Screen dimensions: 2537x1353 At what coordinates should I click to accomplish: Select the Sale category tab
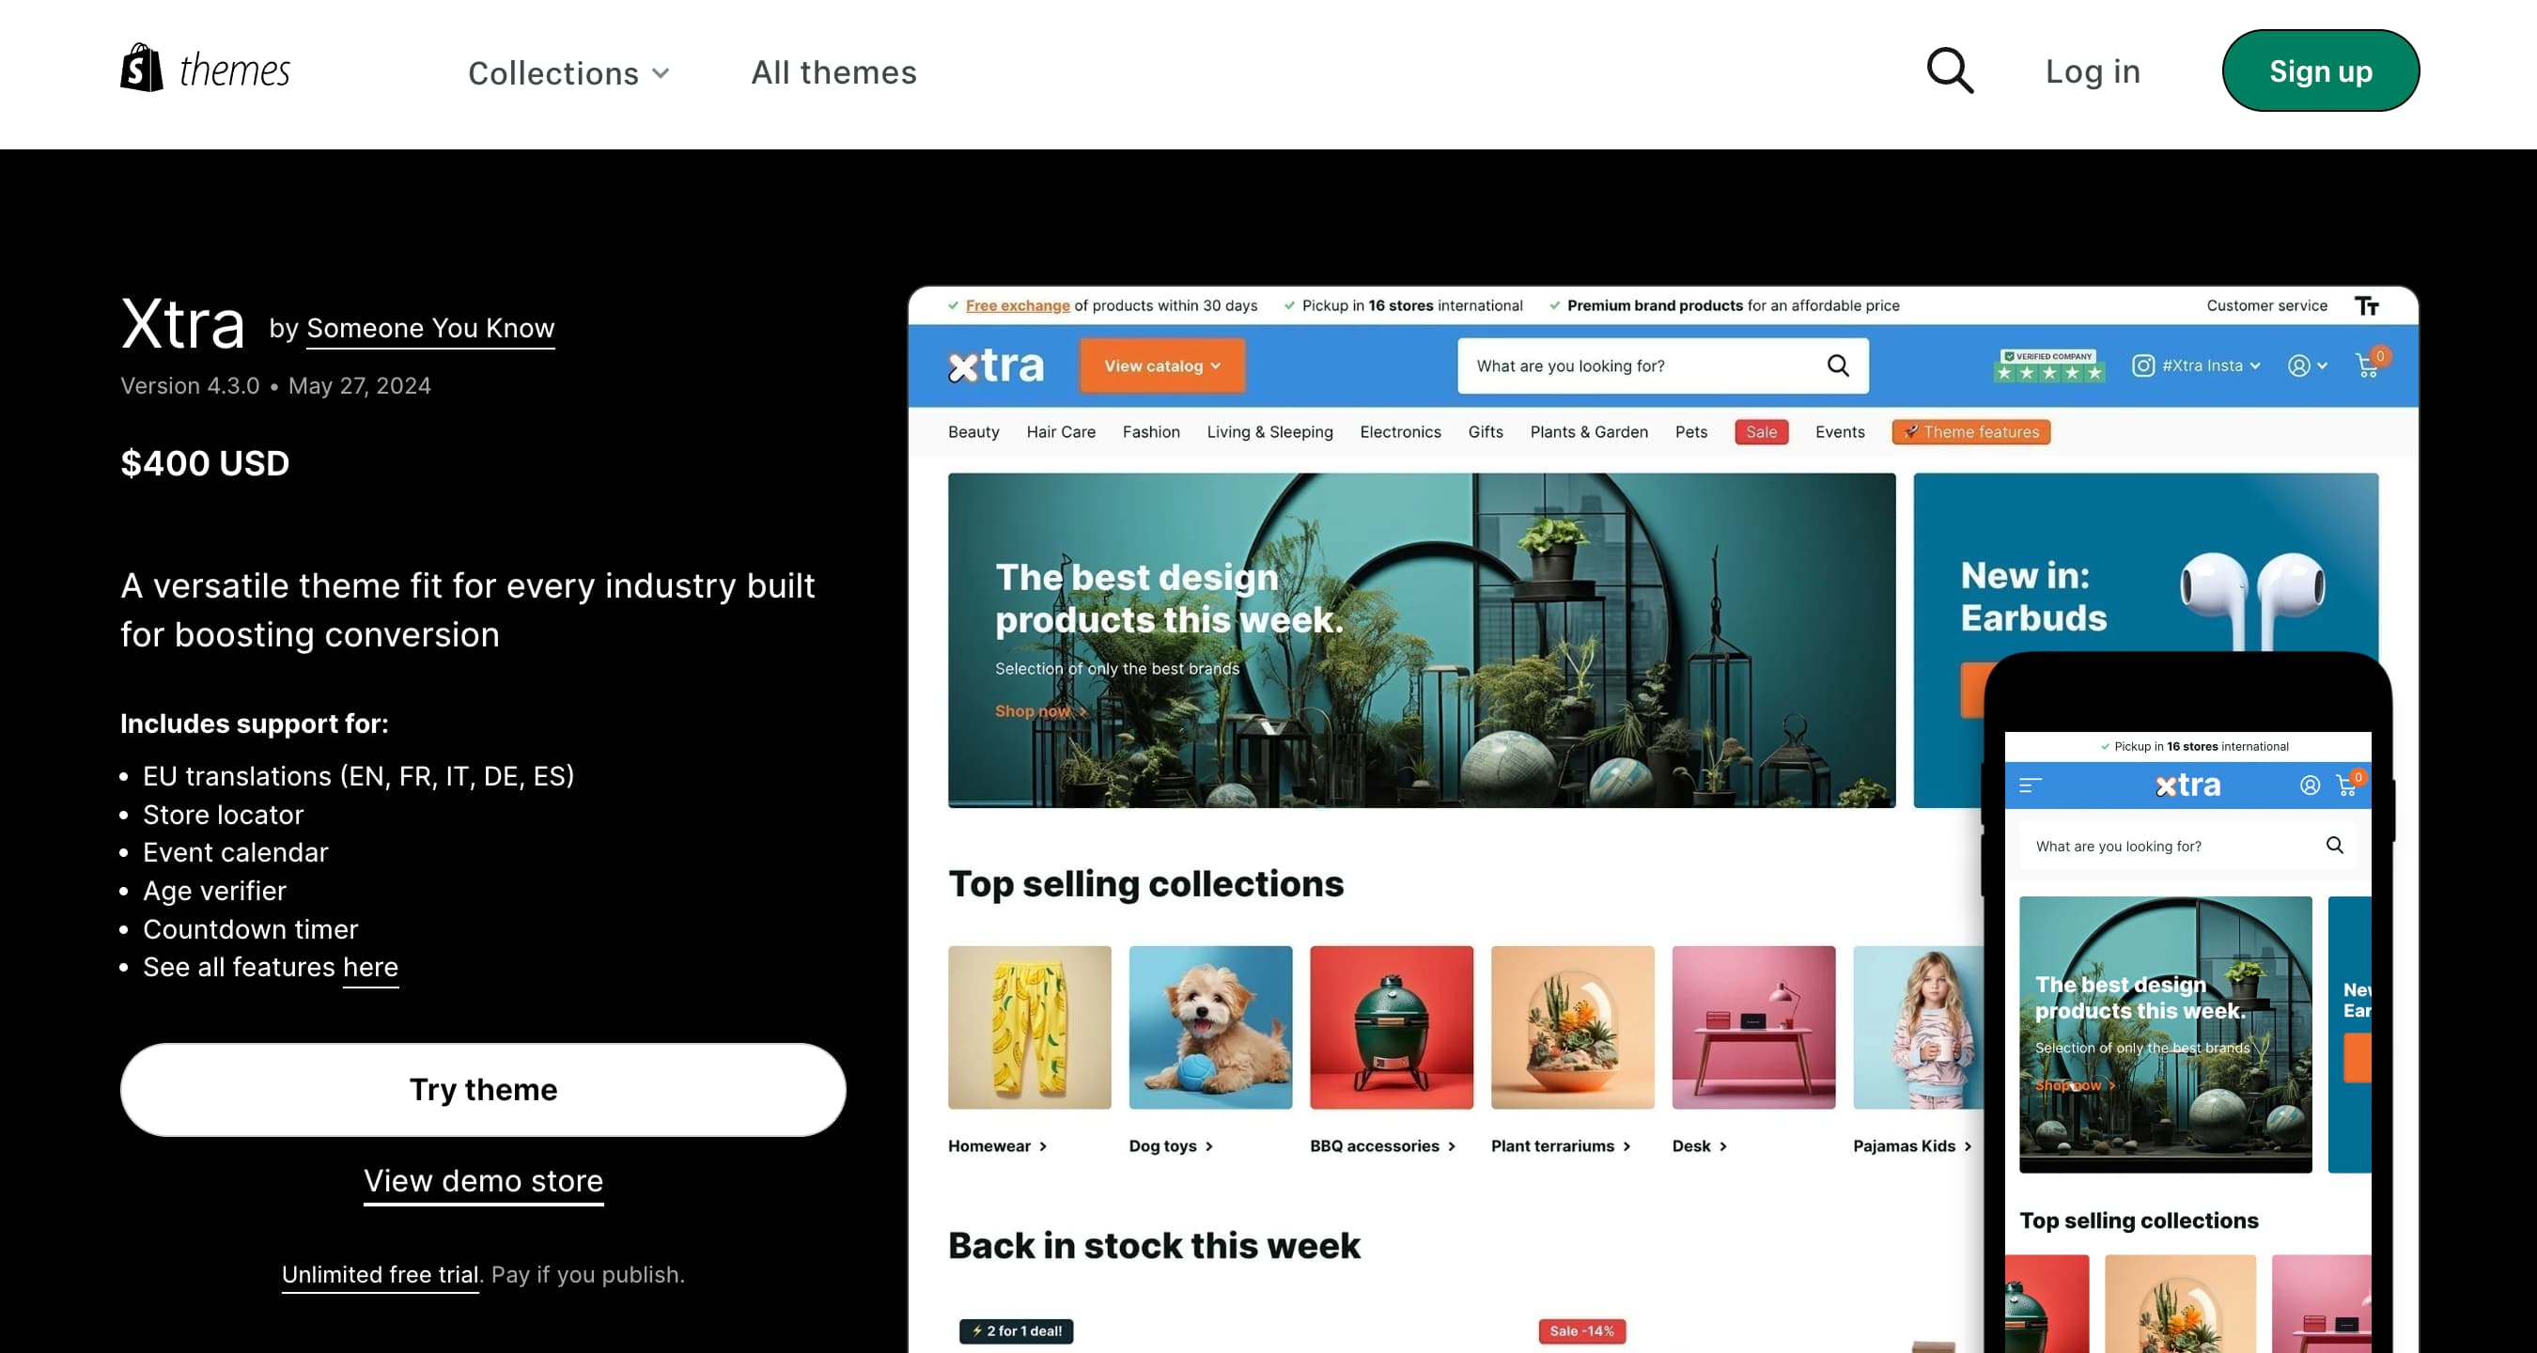pos(1761,431)
